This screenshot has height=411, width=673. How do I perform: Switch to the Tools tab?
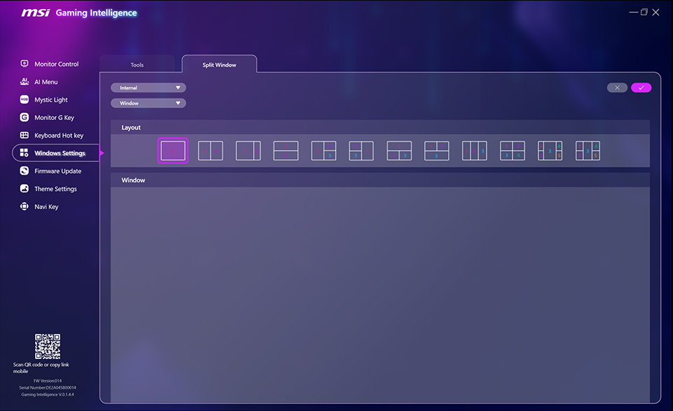click(137, 63)
